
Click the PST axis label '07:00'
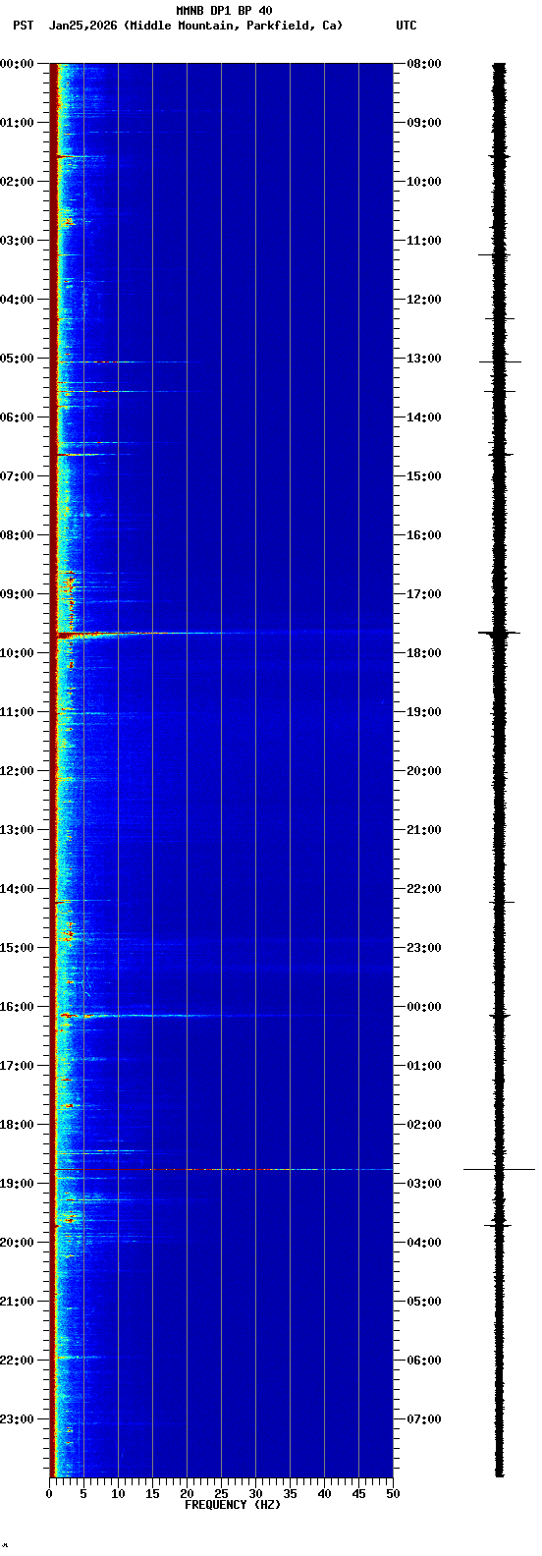tap(17, 476)
